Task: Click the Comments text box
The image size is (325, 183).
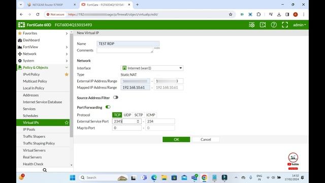Action: [125, 50]
